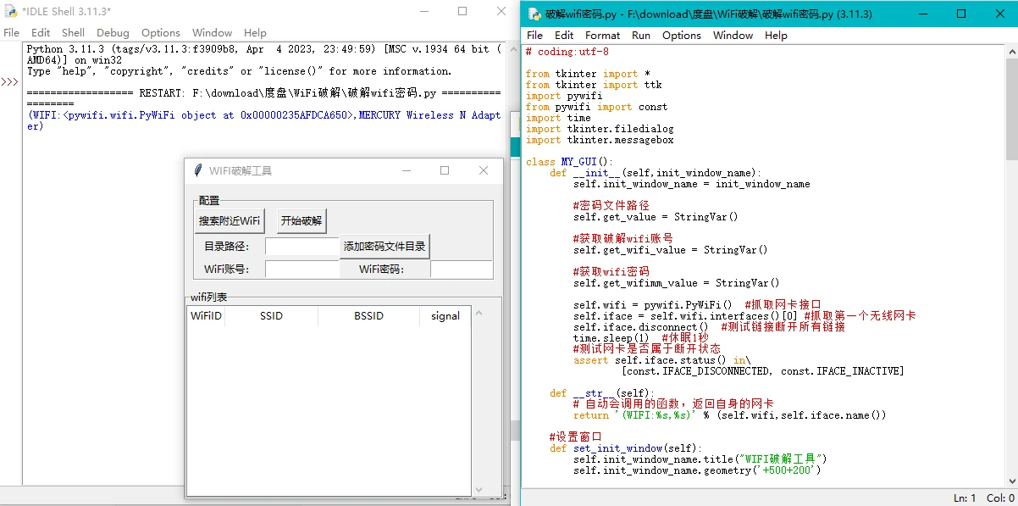Focus the WiFi密码 input field

(462, 270)
